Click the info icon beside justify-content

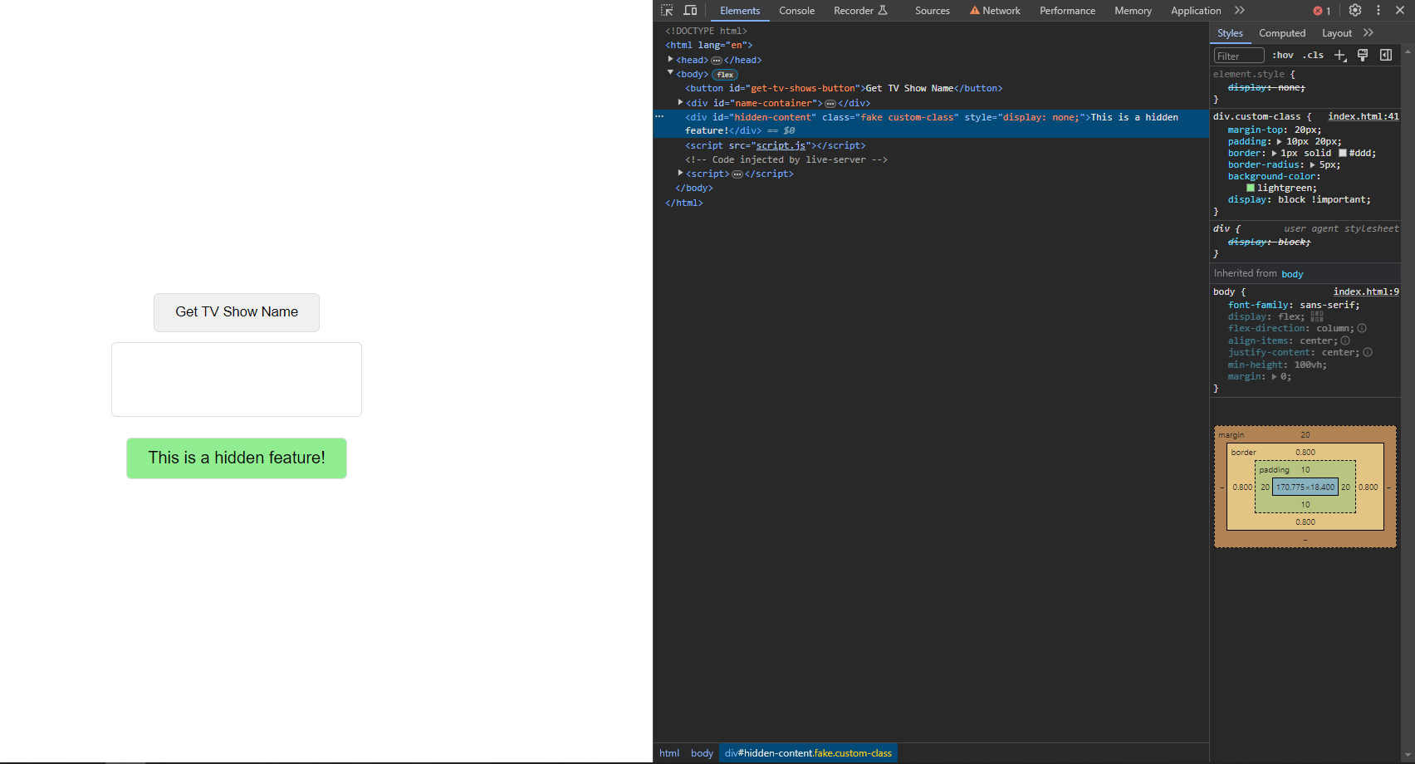pos(1368,353)
